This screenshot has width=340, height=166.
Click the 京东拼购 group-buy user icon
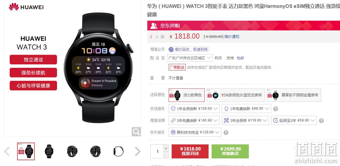[154, 26]
